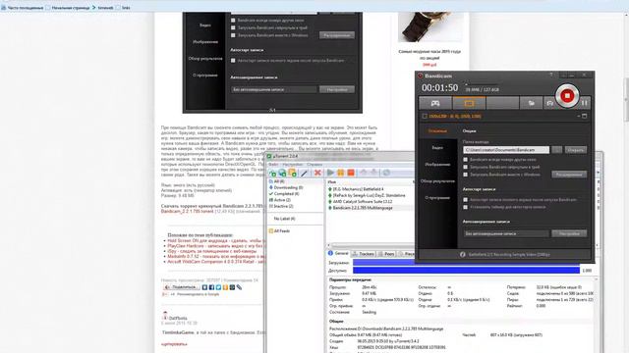Click the Facebook share icon on webpage

[211, 287]
